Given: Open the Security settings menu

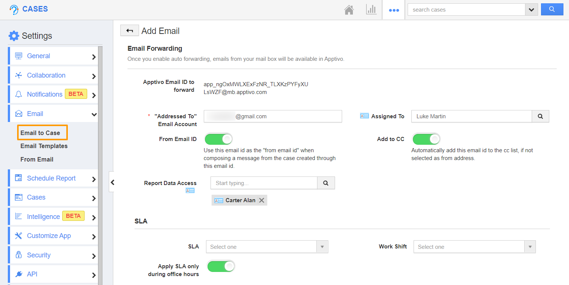Looking at the screenshot, I should point(53,255).
